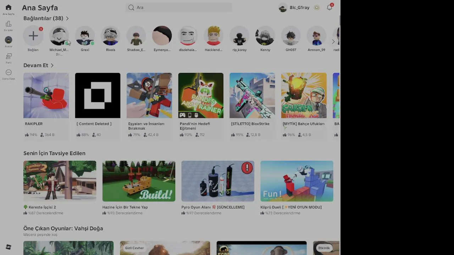
Task: Open Build a Boat Build! thumbnail
Action: click(139, 181)
